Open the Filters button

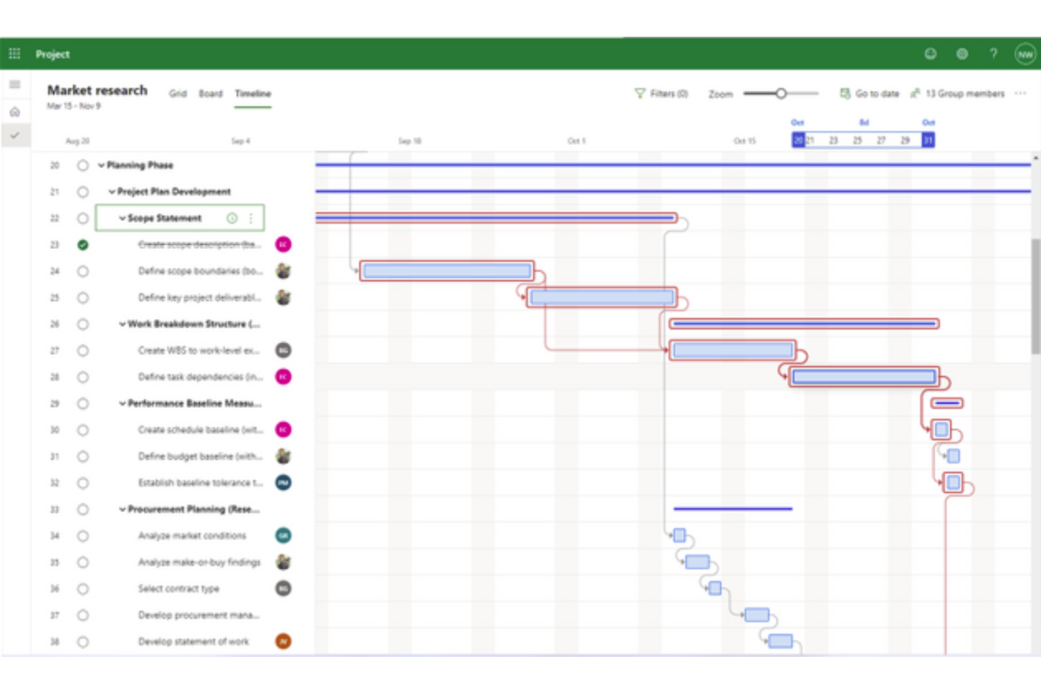[x=661, y=94]
